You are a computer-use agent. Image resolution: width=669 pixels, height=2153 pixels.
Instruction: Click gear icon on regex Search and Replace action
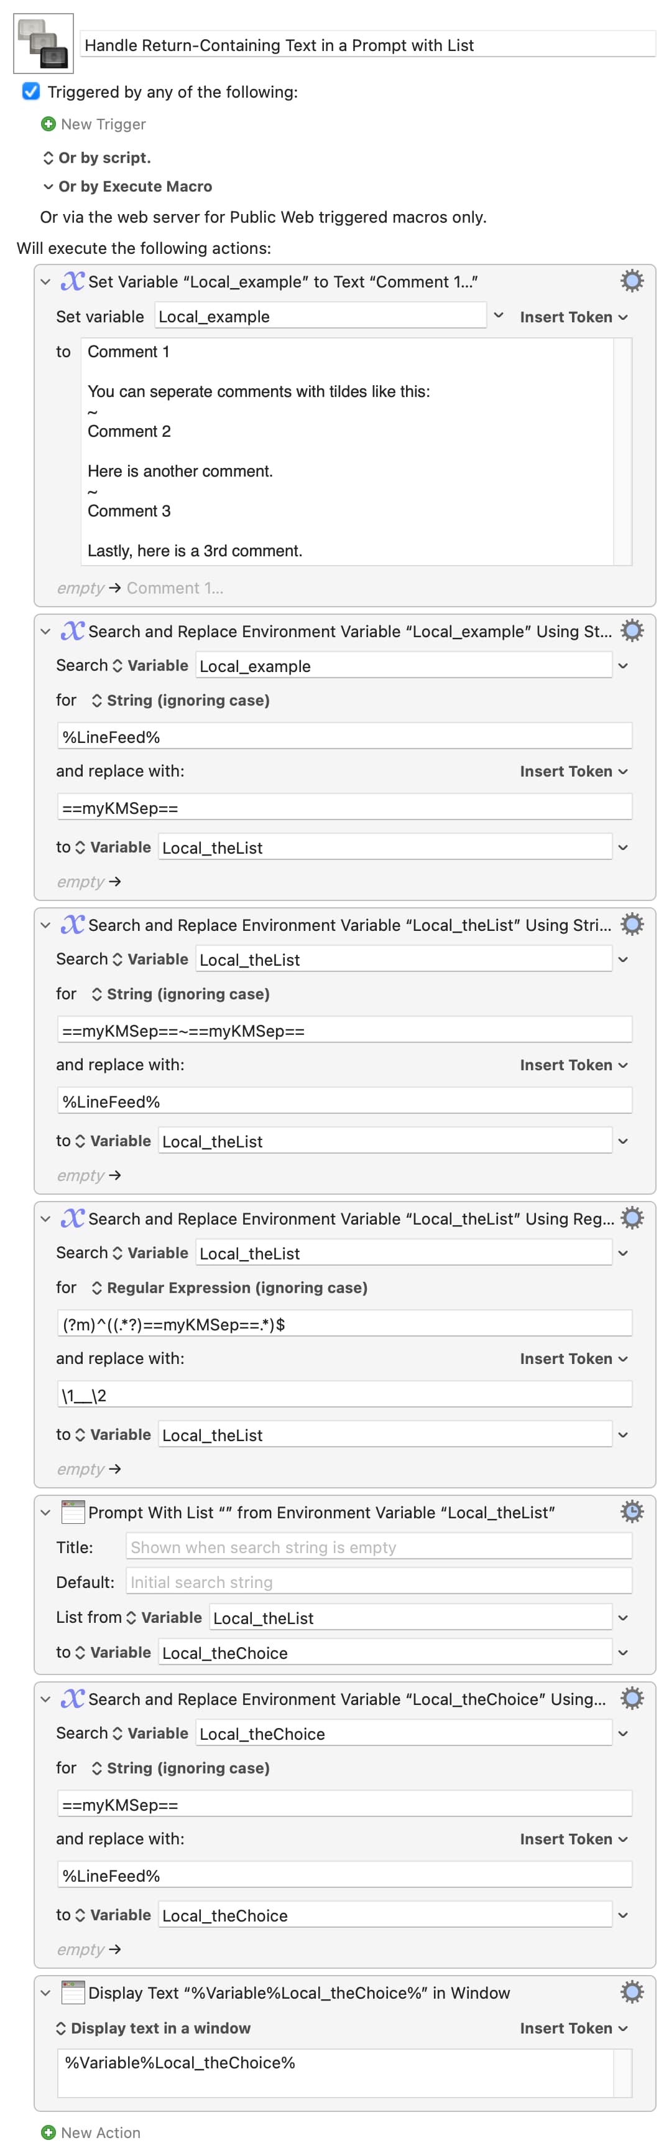click(x=632, y=1218)
